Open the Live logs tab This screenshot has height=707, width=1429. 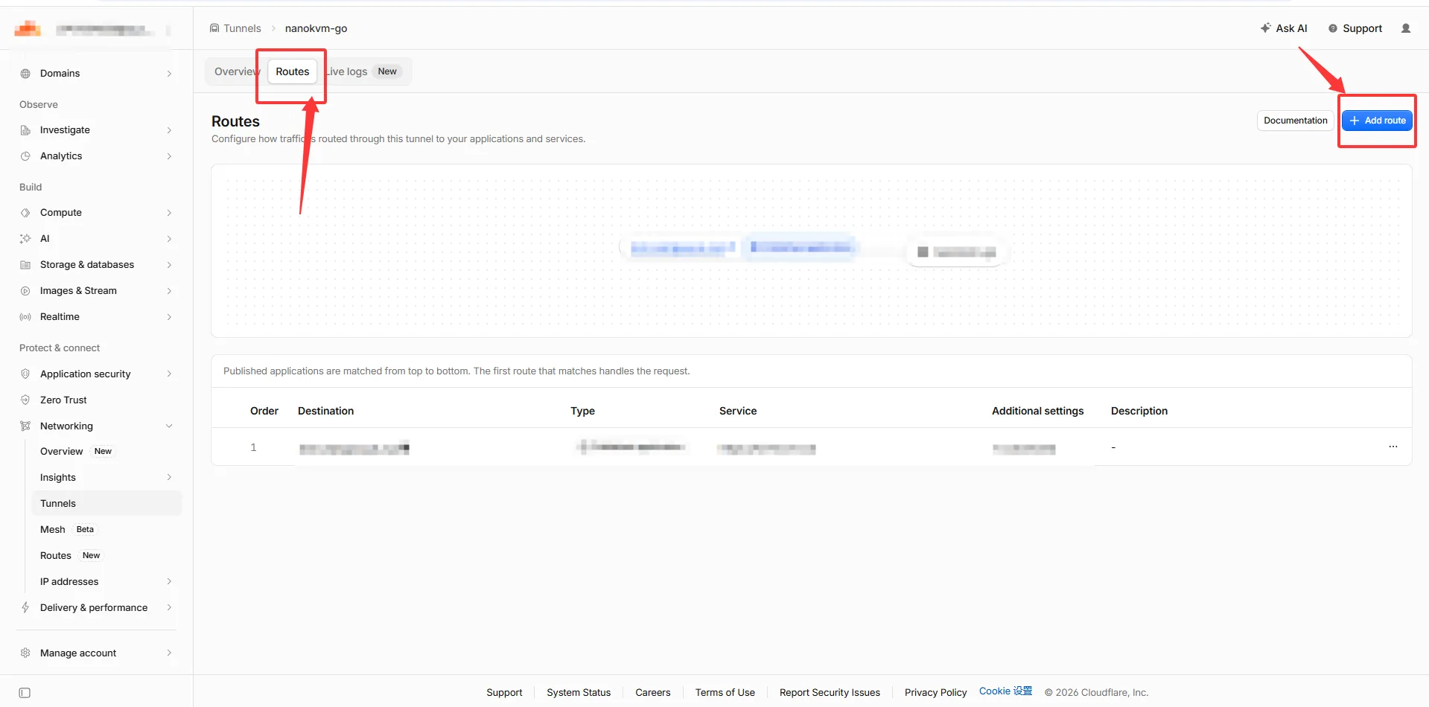point(364,71)
